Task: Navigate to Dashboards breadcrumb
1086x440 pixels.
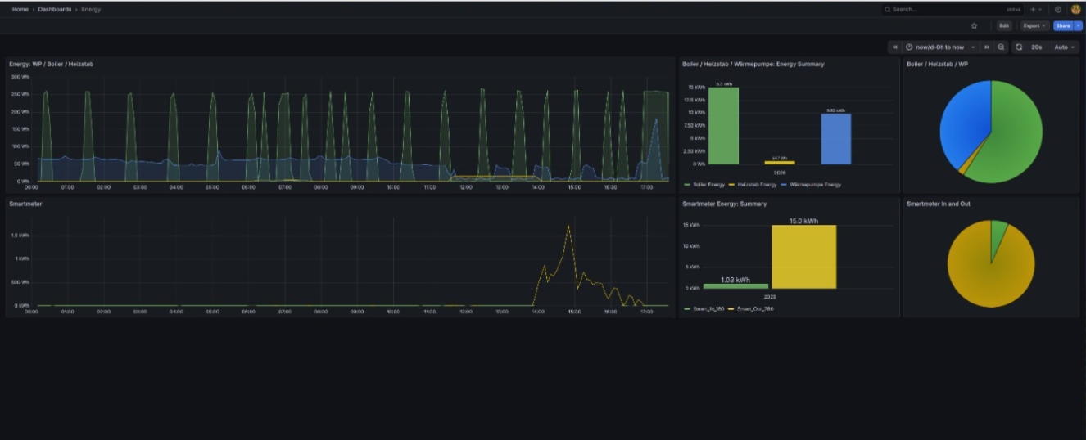Action: click(54, 9)
